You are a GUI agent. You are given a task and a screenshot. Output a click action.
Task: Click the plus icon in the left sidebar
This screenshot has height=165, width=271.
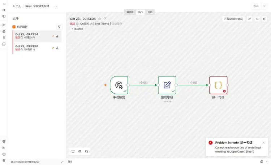(x=4, y=4)
